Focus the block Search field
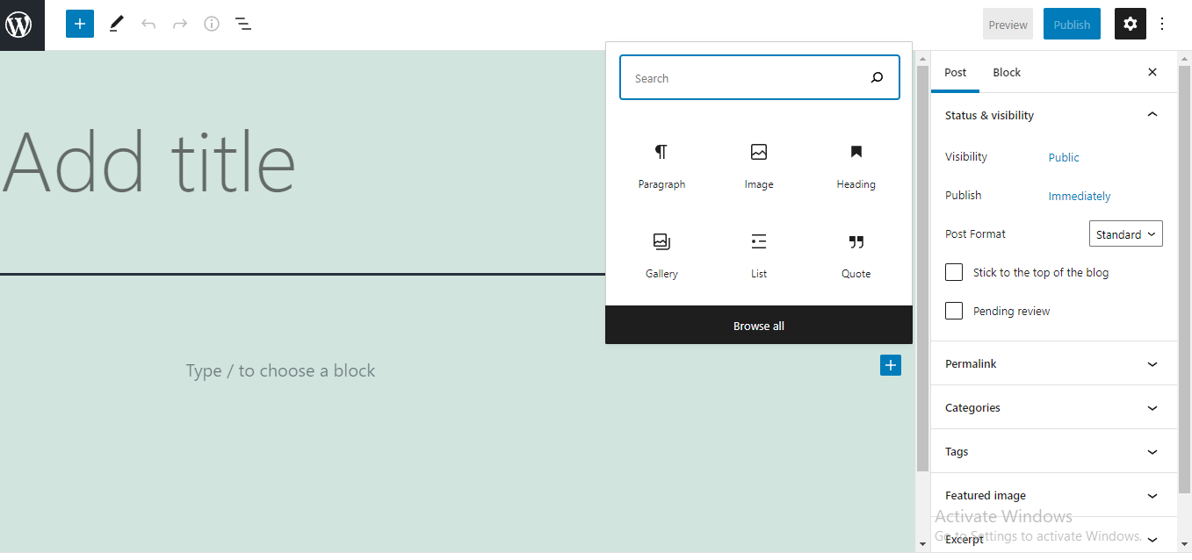The width and height of the screenshot is (1192, 560). (x=760, y=78)
